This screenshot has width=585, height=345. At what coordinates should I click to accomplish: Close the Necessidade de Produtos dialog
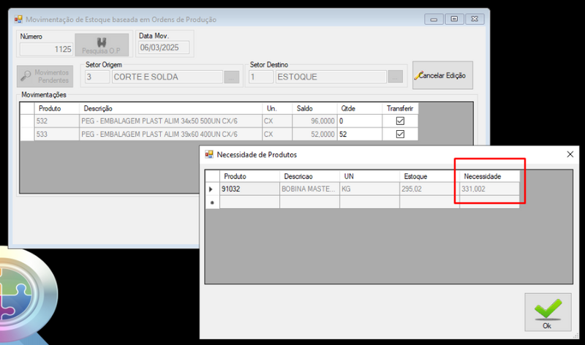[x=570, y=154]
